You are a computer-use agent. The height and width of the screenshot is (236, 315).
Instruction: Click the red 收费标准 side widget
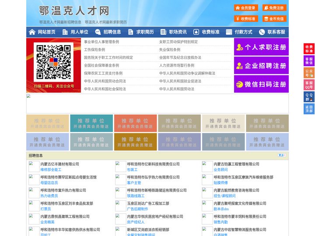tap(309, 49)
